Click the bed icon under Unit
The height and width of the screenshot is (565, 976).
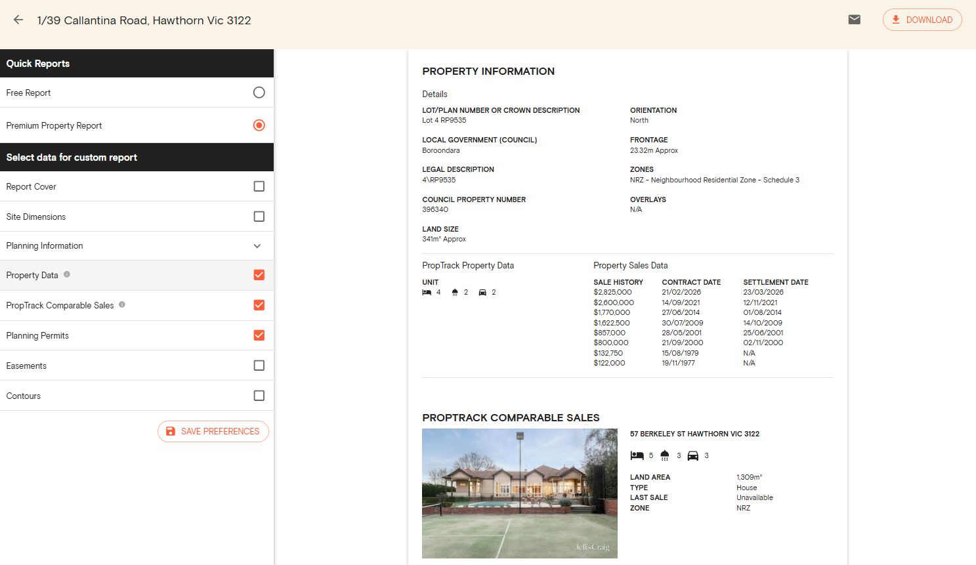(427, 293)
